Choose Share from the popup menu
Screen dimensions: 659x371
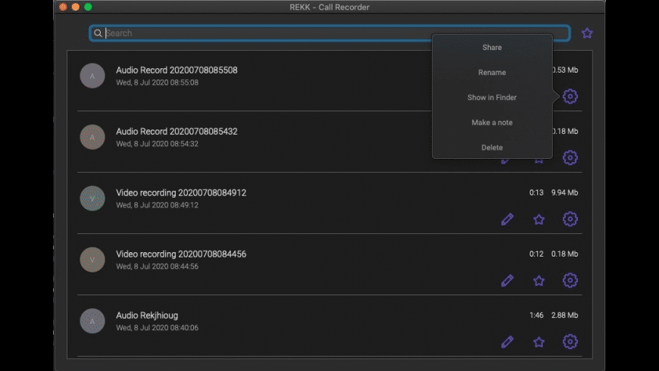click(x=492, y=48)
